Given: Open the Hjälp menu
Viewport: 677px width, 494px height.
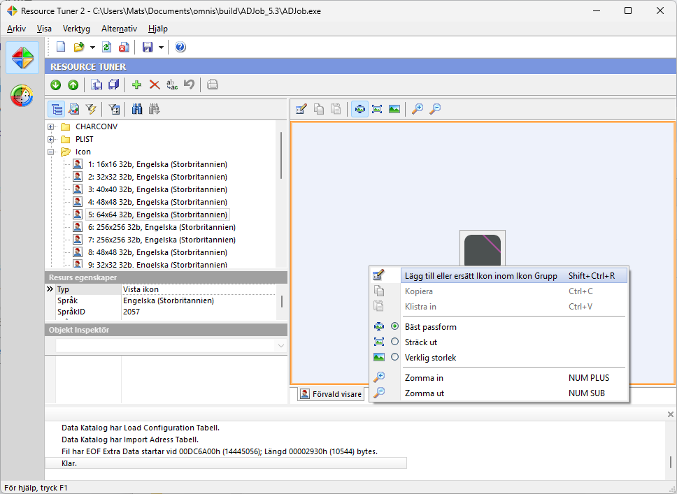Looking at the screenshot, I should coord(158,29).
